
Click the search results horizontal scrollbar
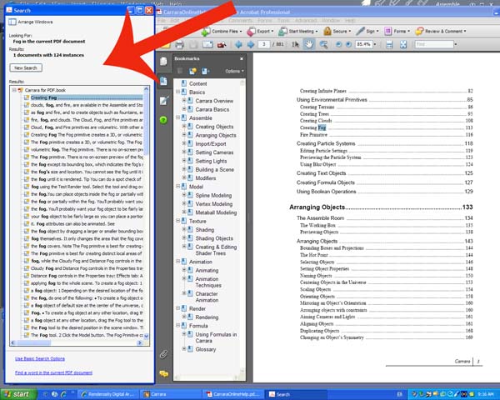(77, 342)
